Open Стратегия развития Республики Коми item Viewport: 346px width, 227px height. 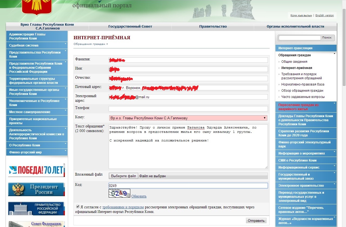pyautogui.click(x=306, y=133)
